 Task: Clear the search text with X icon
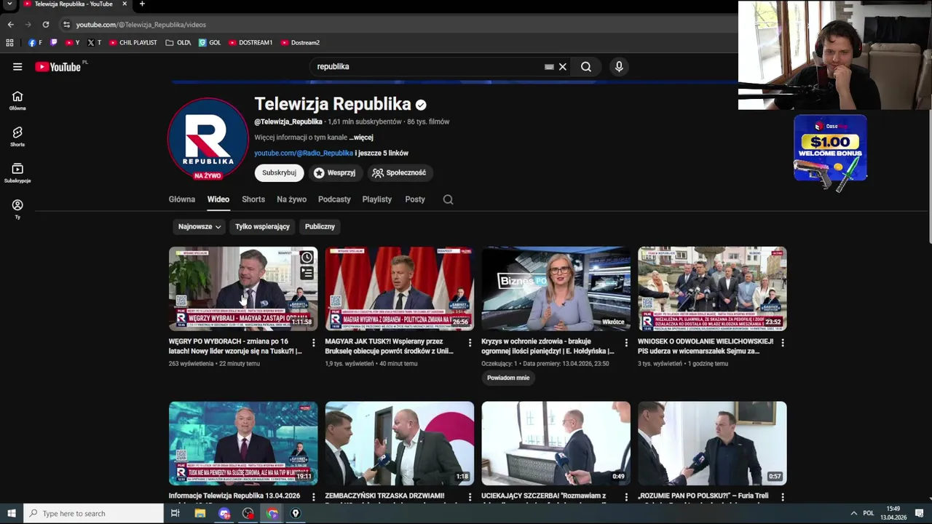coord(562,67)
